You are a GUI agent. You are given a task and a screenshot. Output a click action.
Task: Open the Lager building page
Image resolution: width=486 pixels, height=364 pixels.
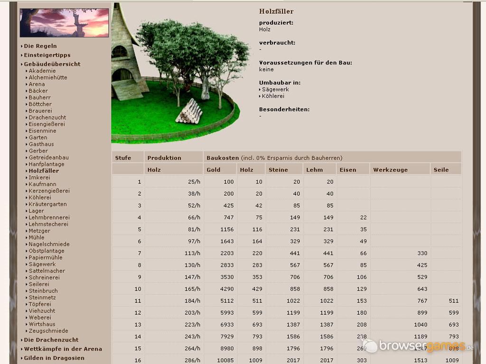point(36,211)
